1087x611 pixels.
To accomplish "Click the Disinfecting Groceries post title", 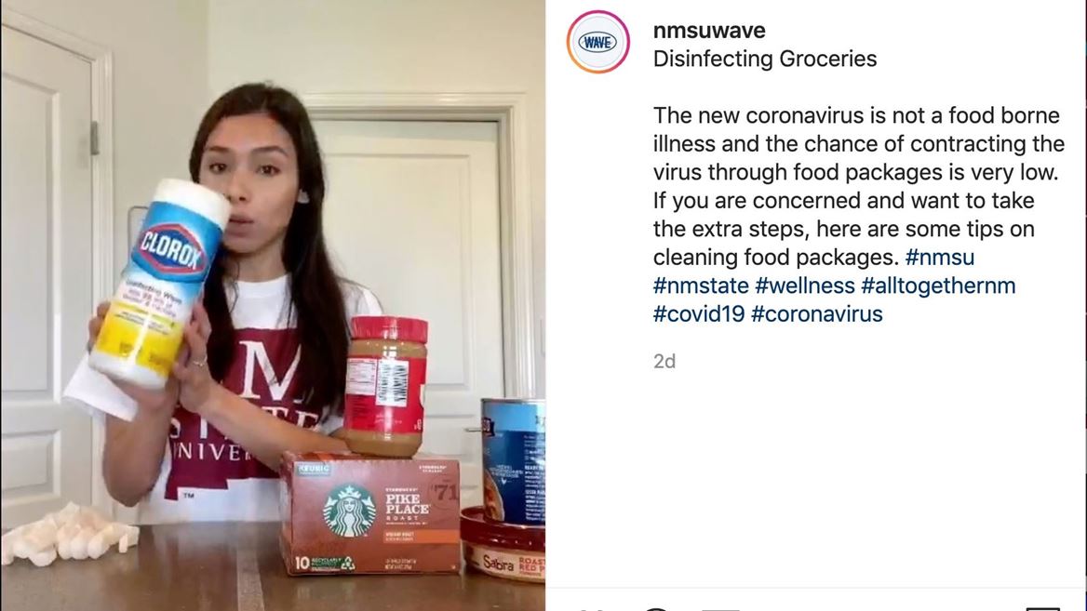I will (765, 59).
